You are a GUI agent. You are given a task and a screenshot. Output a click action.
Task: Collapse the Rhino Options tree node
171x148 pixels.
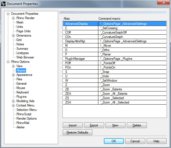coord(8,62)
